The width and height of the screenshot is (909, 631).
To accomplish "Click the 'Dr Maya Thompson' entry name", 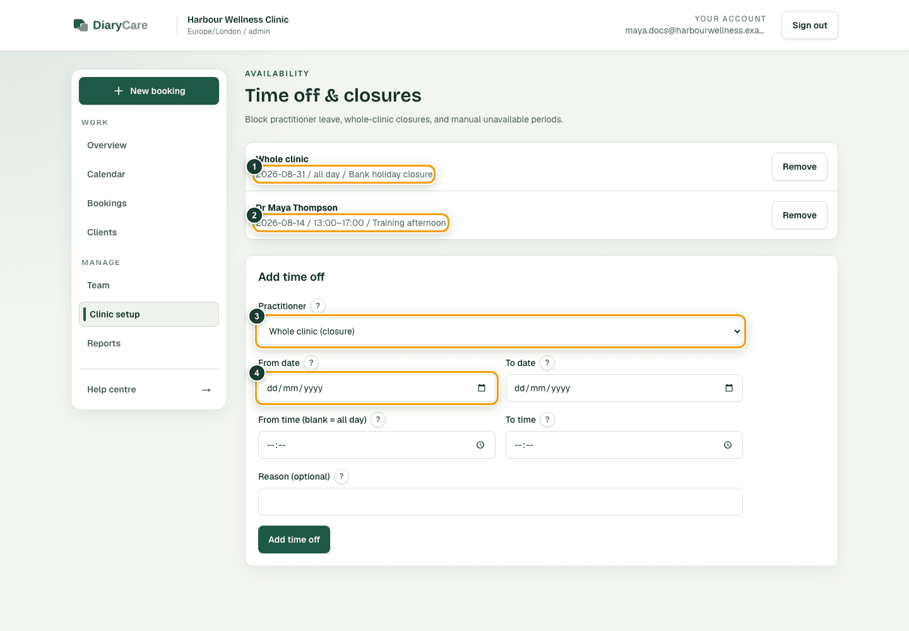I will [x=297, y=208].
